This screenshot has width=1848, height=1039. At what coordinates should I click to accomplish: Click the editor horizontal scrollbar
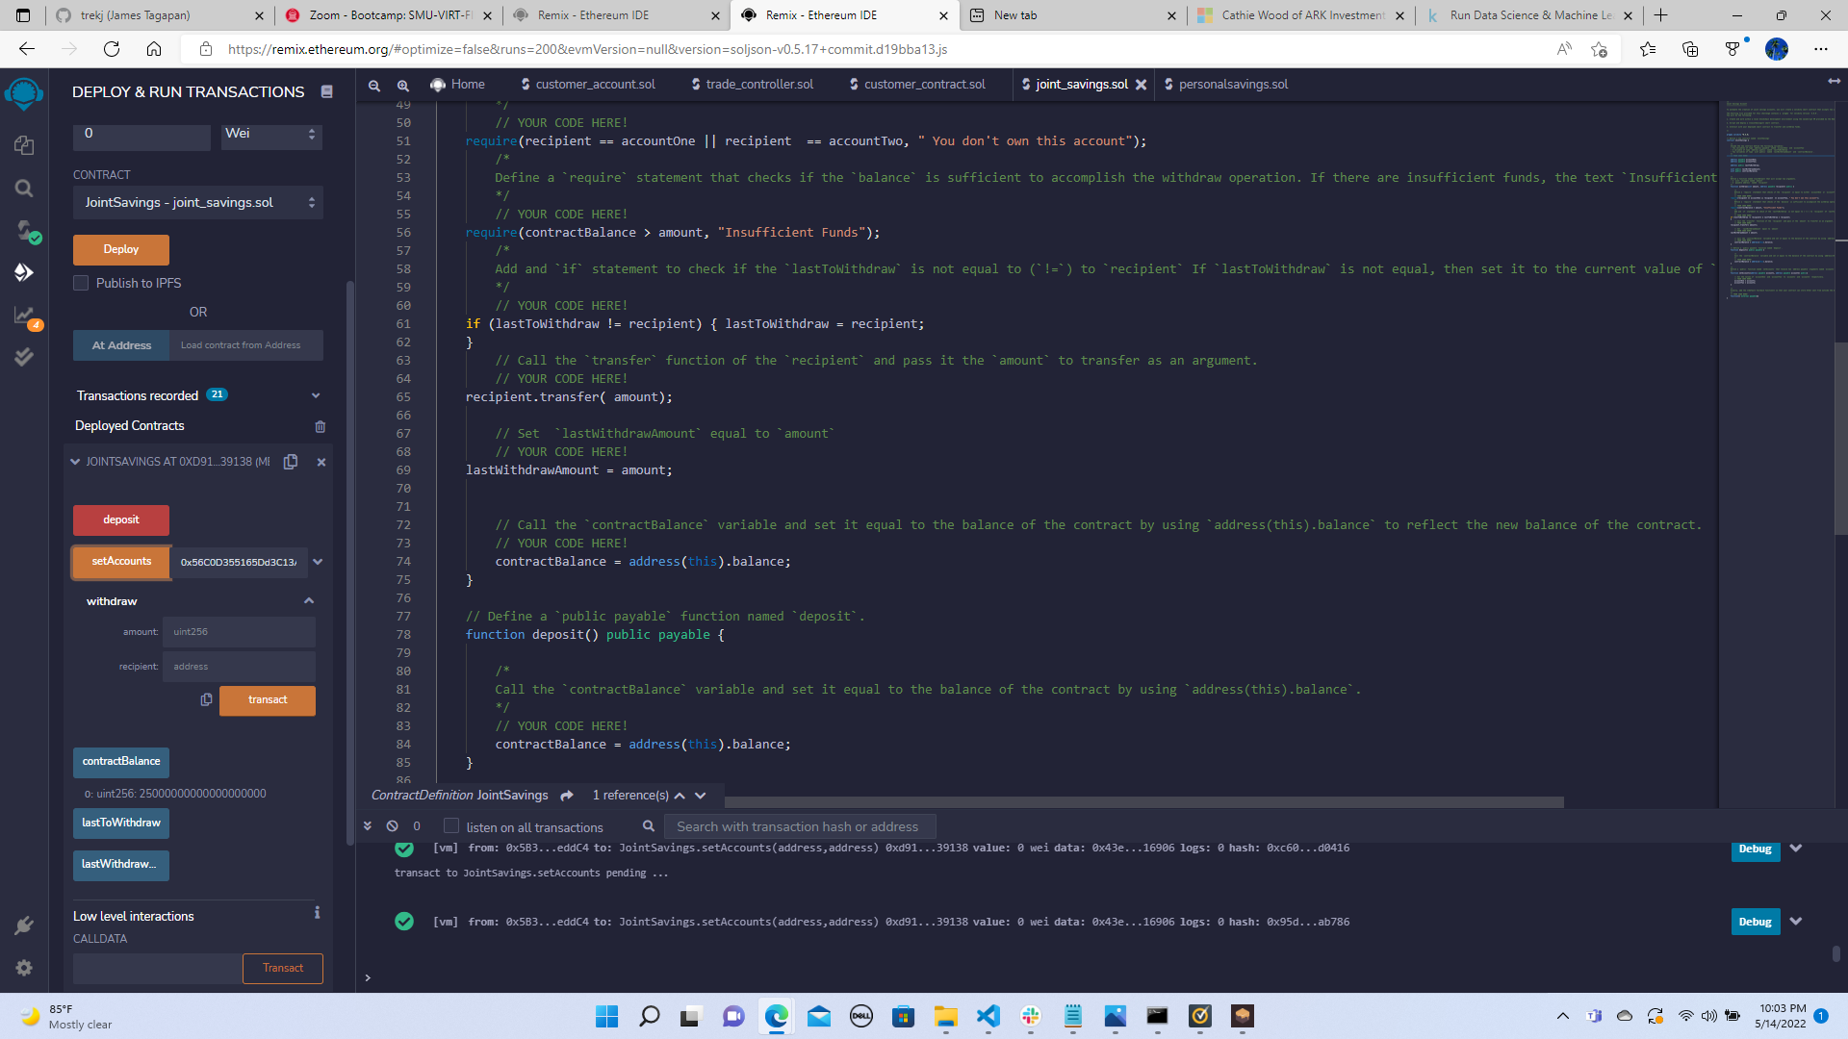[x=1143, y=801]
